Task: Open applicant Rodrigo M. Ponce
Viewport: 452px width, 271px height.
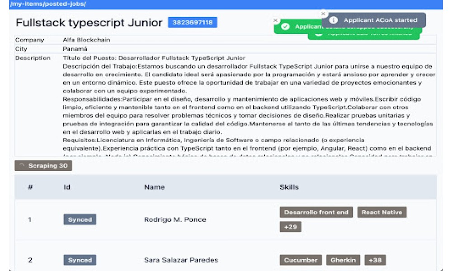Action: point(175,220)
